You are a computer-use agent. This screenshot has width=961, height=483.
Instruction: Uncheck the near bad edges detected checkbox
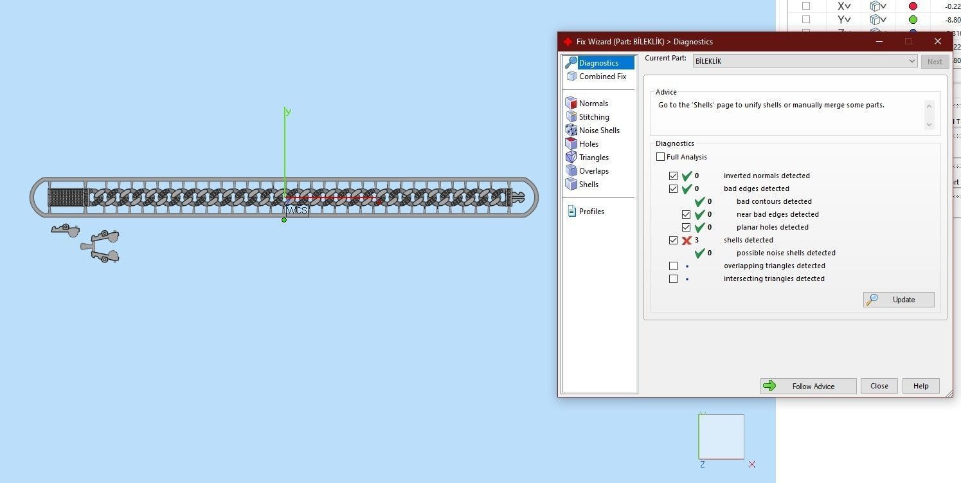686,214
